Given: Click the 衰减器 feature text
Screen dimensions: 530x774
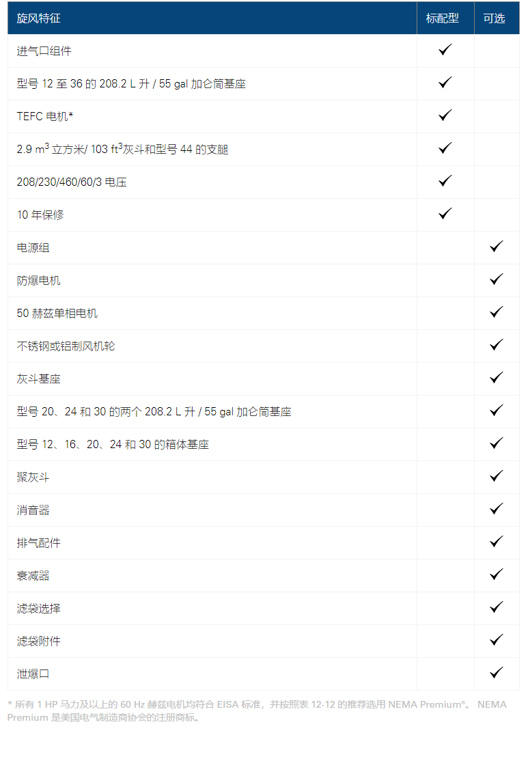Looking at the screenshot, I should [x=33, y=576].
